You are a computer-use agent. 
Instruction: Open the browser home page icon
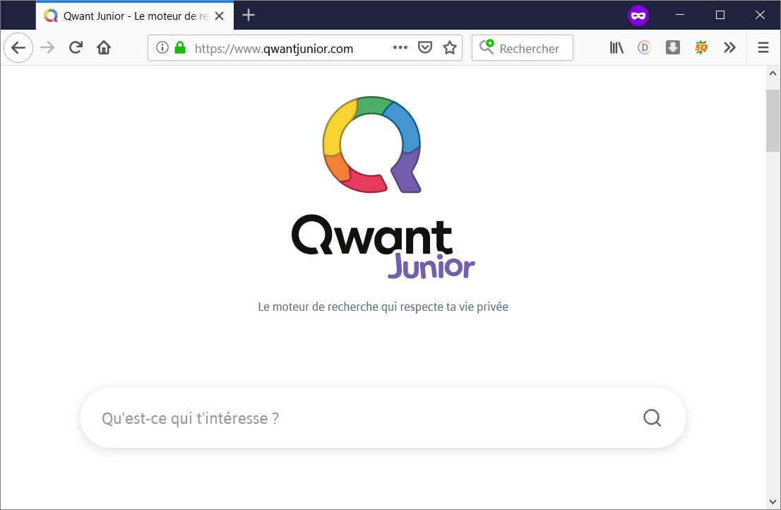click(104, 48)
